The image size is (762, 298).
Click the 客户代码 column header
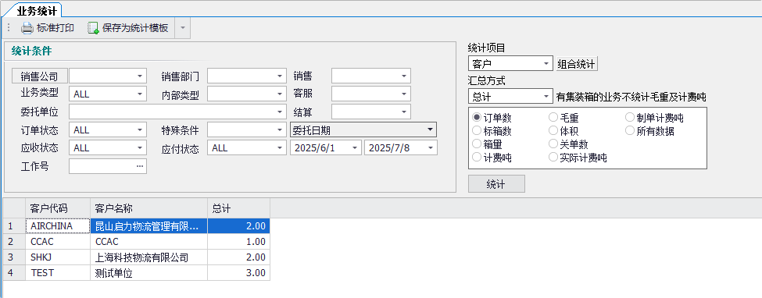58,208
